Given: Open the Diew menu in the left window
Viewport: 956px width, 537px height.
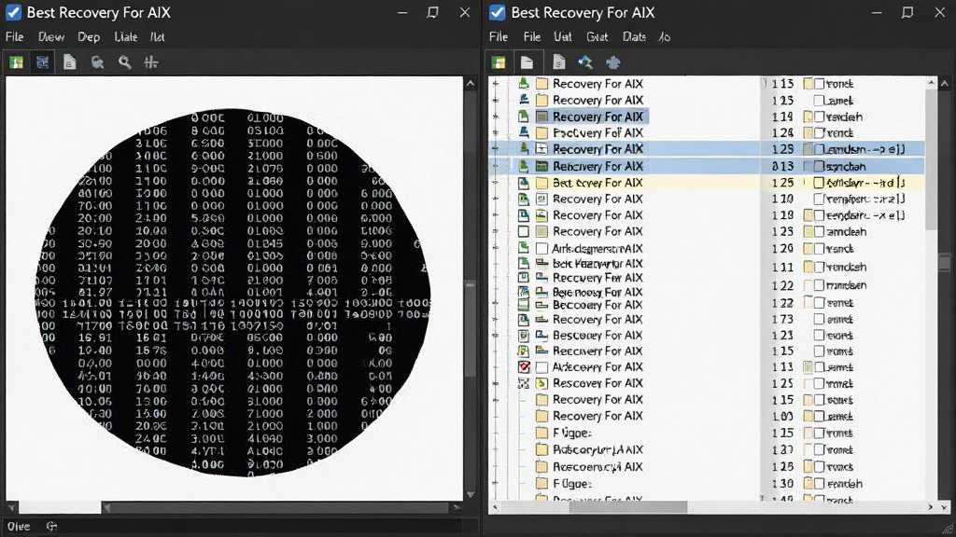Looking at the screenshot, I should 51,36.
